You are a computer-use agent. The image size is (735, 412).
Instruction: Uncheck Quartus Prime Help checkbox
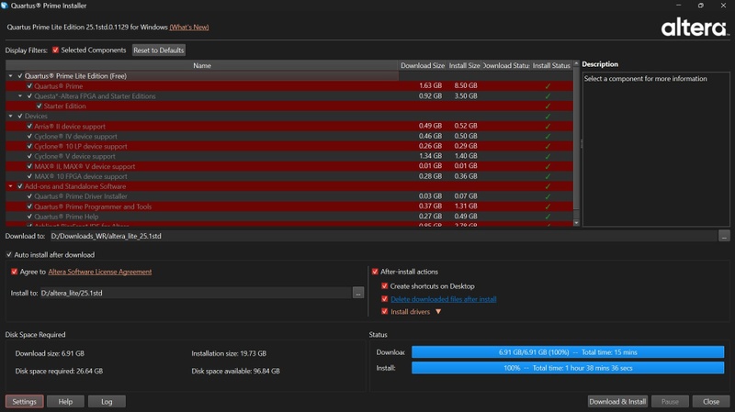pyautogui.click(x=29, y=217)
